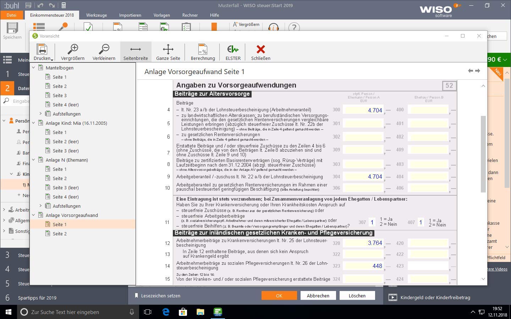Click the Vergrößern magnifier in the Voransicht toolbar
This screenshot has height=319, width=511.
pyautogui.click(x=73, y=49)
